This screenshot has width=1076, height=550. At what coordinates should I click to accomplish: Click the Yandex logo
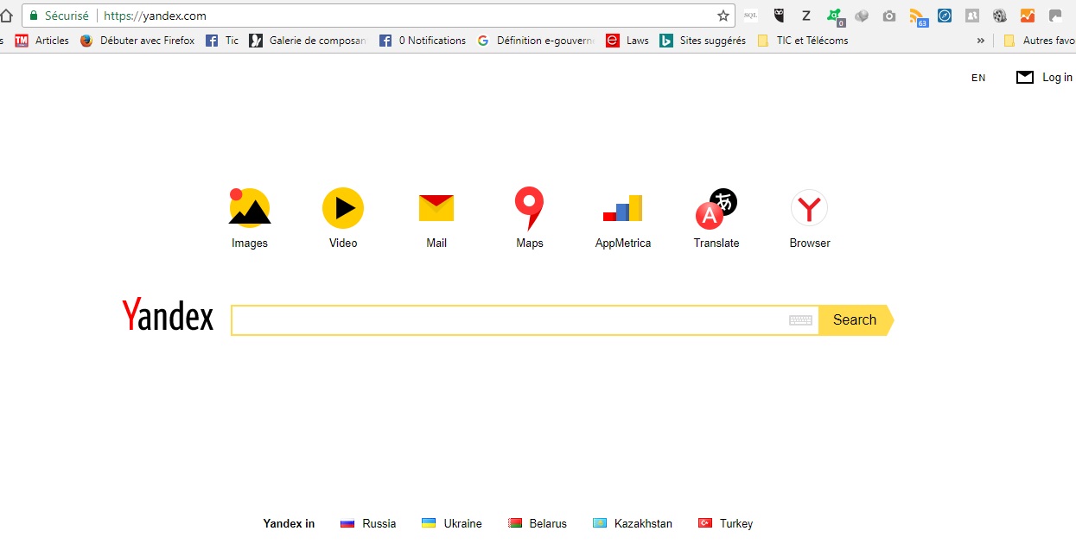point(168,315)
